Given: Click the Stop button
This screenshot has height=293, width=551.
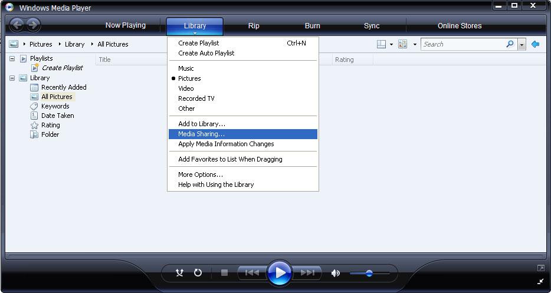Looking at the screenshot, I should (x=224, y=272).
